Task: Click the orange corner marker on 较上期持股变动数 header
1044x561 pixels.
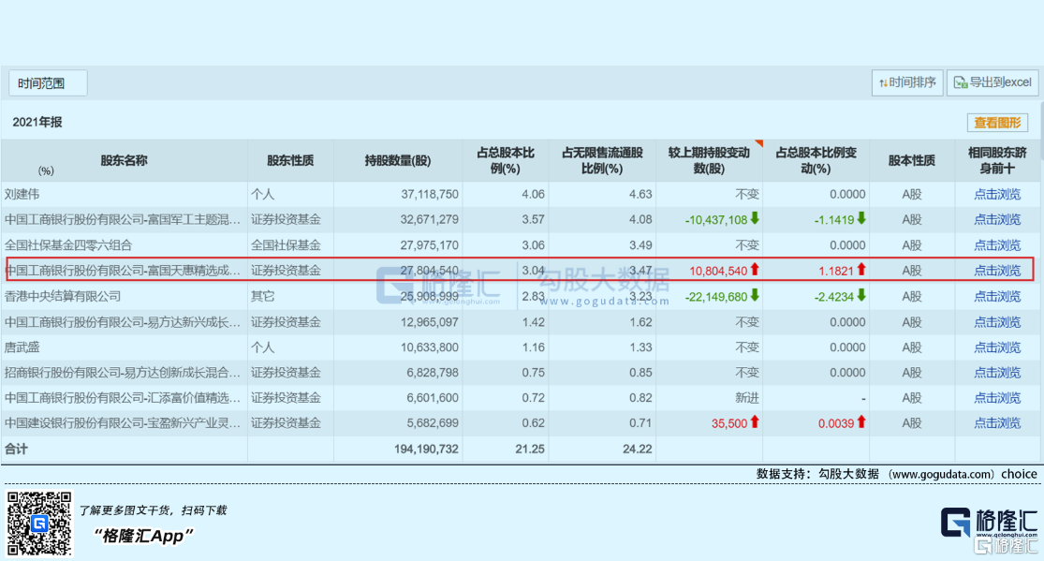Action: point(759,143)
